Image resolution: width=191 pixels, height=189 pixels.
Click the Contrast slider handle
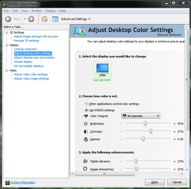click(x=151, y=131)
